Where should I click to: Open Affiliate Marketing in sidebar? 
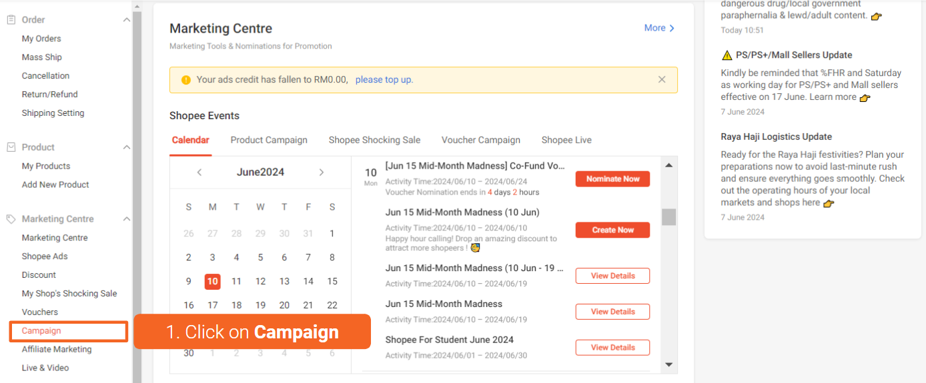click(x=57, y=350)
